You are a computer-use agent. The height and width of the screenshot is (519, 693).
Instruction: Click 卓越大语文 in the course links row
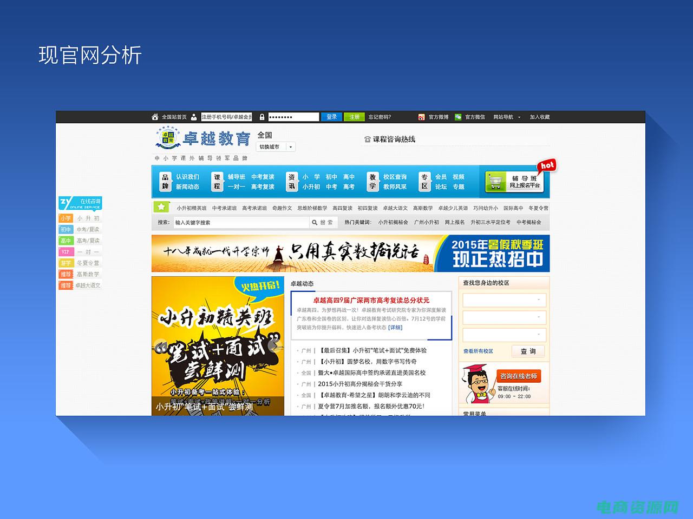point(395,208)
